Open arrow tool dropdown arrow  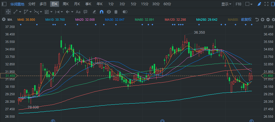(72, 12)
